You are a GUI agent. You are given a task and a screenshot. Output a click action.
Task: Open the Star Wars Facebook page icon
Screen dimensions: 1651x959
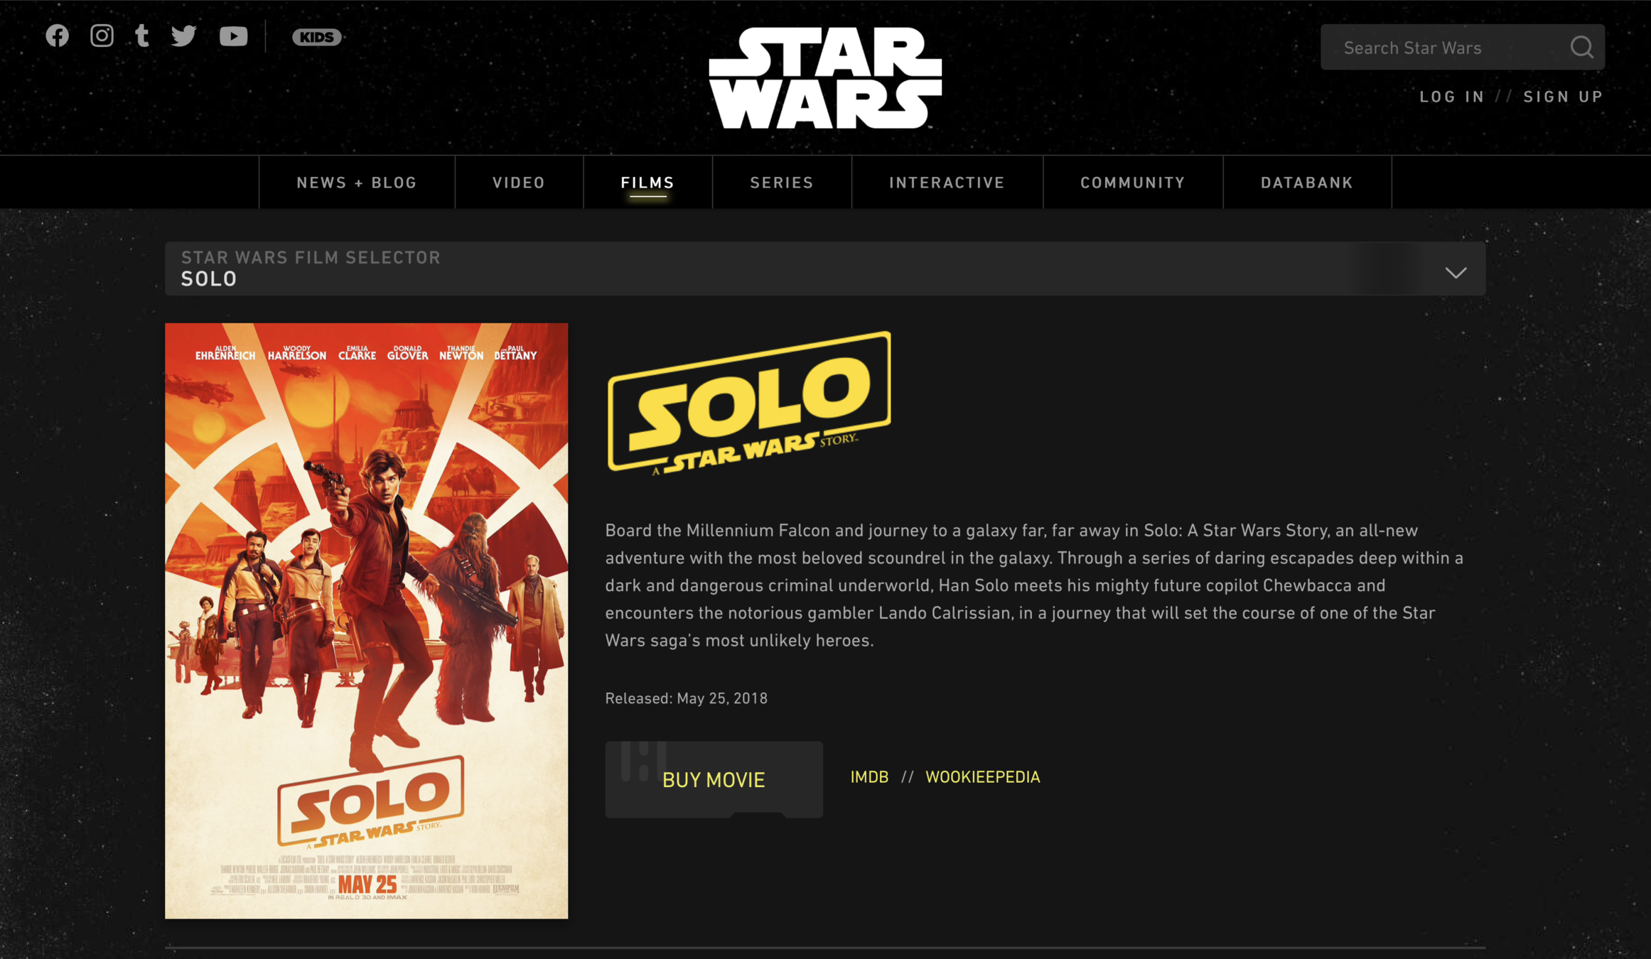point(58,36)
